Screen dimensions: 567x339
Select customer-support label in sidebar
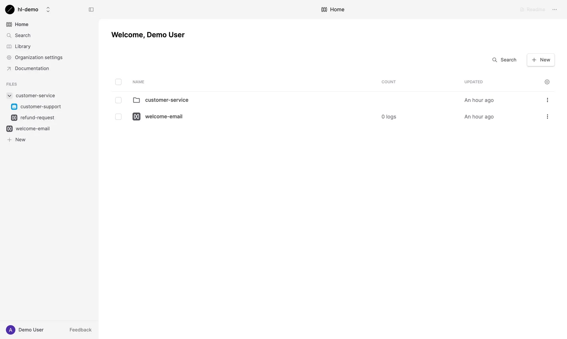click(41, 107)
